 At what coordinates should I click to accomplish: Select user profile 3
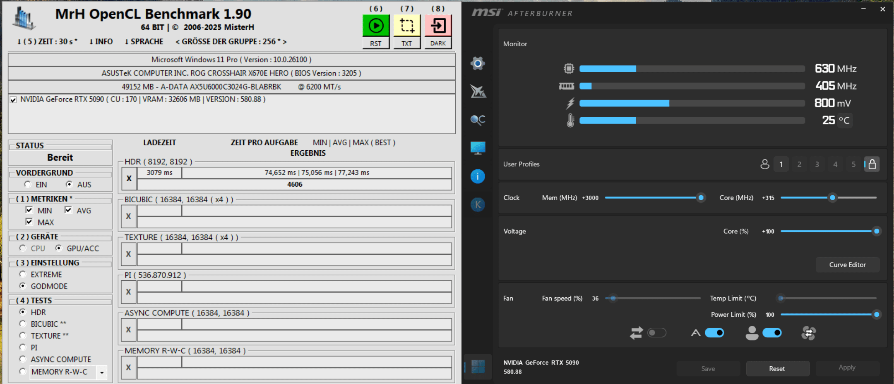817,164
